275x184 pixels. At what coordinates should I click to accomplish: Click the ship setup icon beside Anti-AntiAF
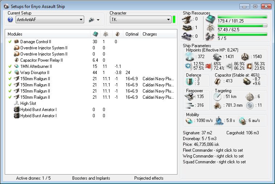pyautogui.click(x=91, y=20)
